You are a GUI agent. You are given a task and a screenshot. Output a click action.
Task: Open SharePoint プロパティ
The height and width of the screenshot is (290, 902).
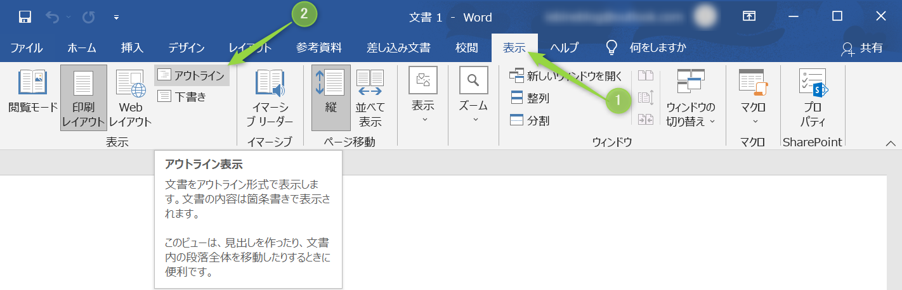(x=813, y=98)
